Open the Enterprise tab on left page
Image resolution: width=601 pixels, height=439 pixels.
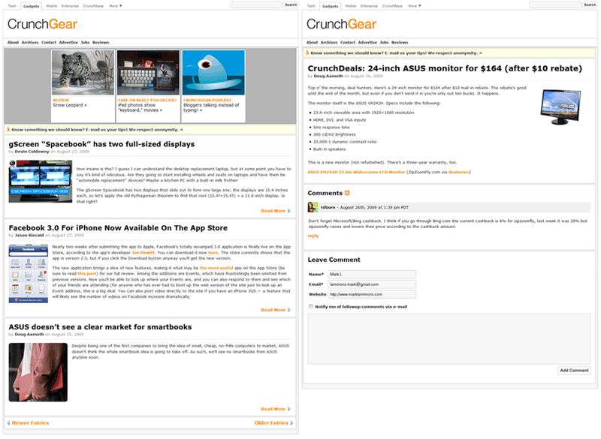click(x=70, y=6)
